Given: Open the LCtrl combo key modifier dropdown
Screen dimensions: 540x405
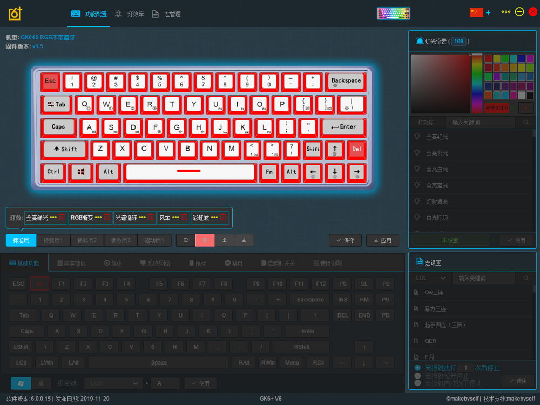Looking at the screenshot, I should [113, 383].
